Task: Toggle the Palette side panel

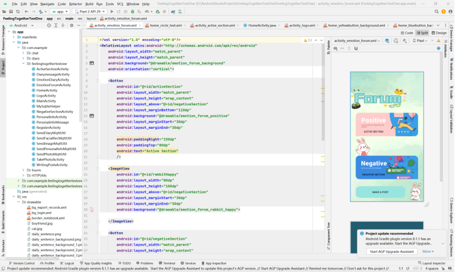Action: pyautogui.click(x=328, y=47)
